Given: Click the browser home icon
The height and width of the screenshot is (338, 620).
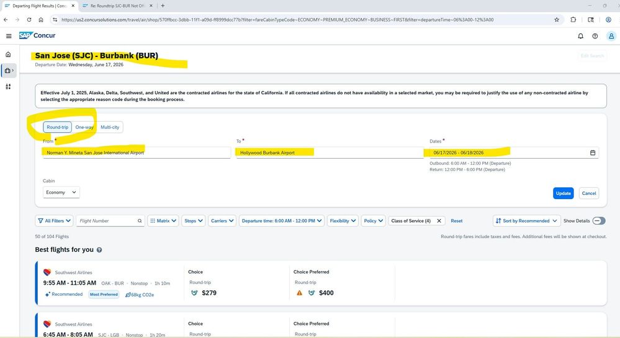Looking at the screenshot, I should [41, 19].
